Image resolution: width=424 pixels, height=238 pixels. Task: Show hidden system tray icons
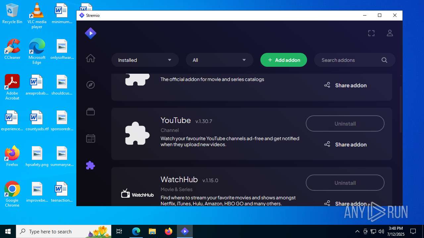pyautogui.click(x=357, y=231)
